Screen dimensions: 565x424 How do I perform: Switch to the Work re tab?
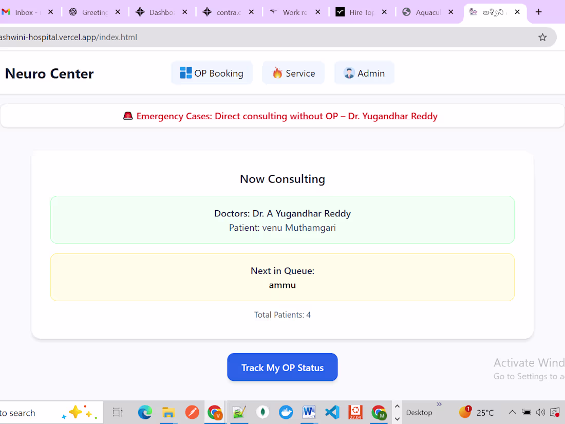pyautogui.click(x=289, y=12)
